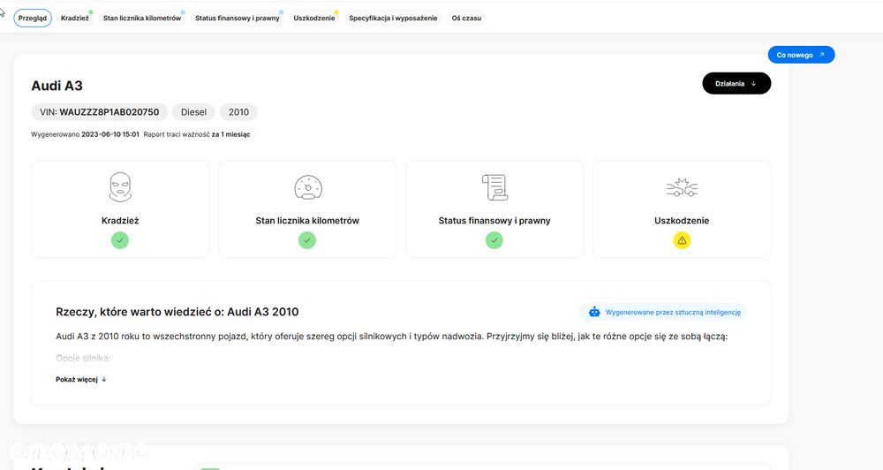Open Status finansowy i prawny tab
The height and width of the screenshot is (470, 883).
coord(237,18)
